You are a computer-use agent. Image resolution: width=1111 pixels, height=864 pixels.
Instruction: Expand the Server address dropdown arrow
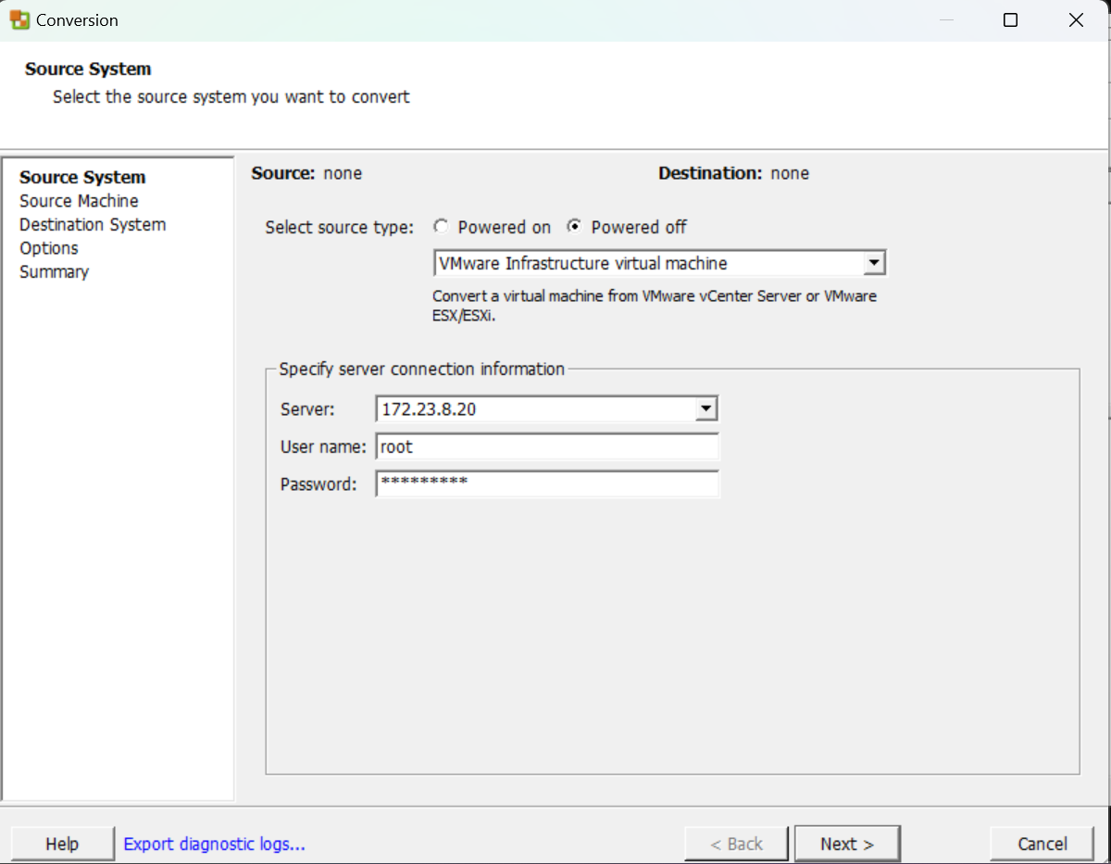[x=706, y=408]
